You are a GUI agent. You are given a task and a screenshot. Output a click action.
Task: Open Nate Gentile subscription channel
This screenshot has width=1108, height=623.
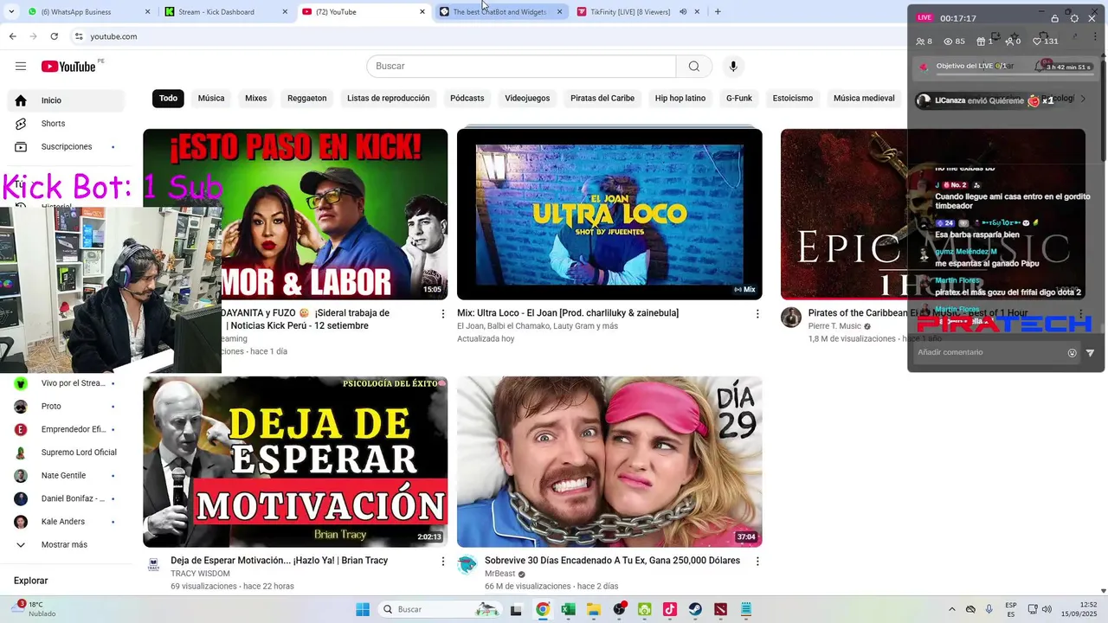[66, 476]
